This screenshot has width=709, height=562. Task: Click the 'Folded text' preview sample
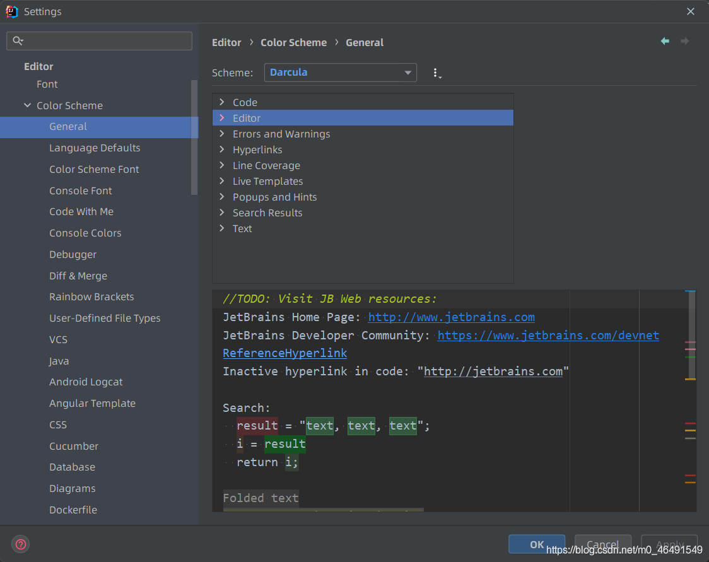261,498
